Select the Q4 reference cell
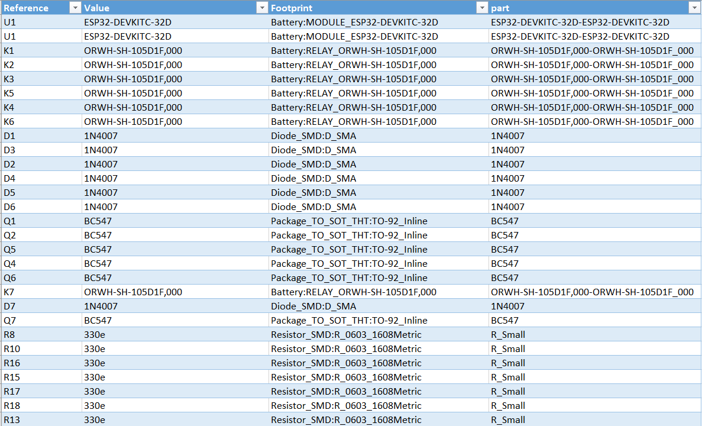 click(41, 264)
